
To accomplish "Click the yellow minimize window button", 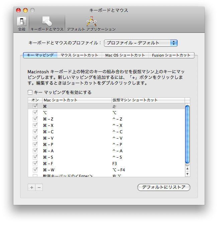I will coord(25,10).
